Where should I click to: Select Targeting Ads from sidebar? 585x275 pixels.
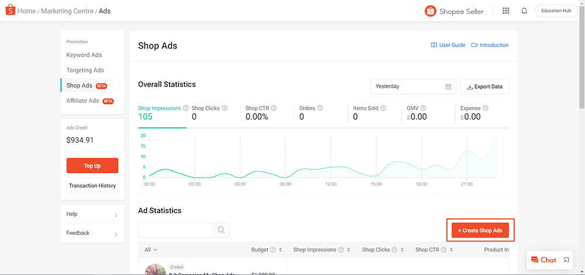[85, 70]
